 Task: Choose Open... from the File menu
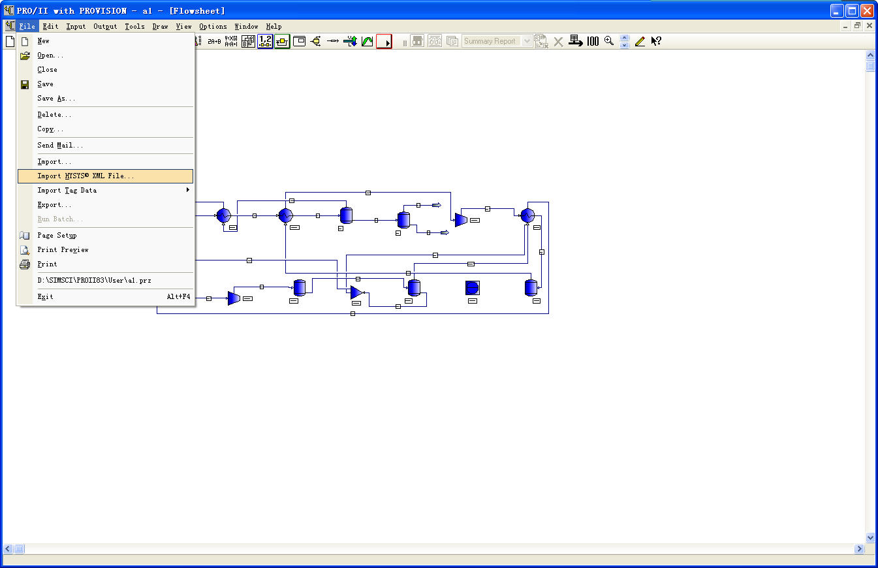(105, 55)
